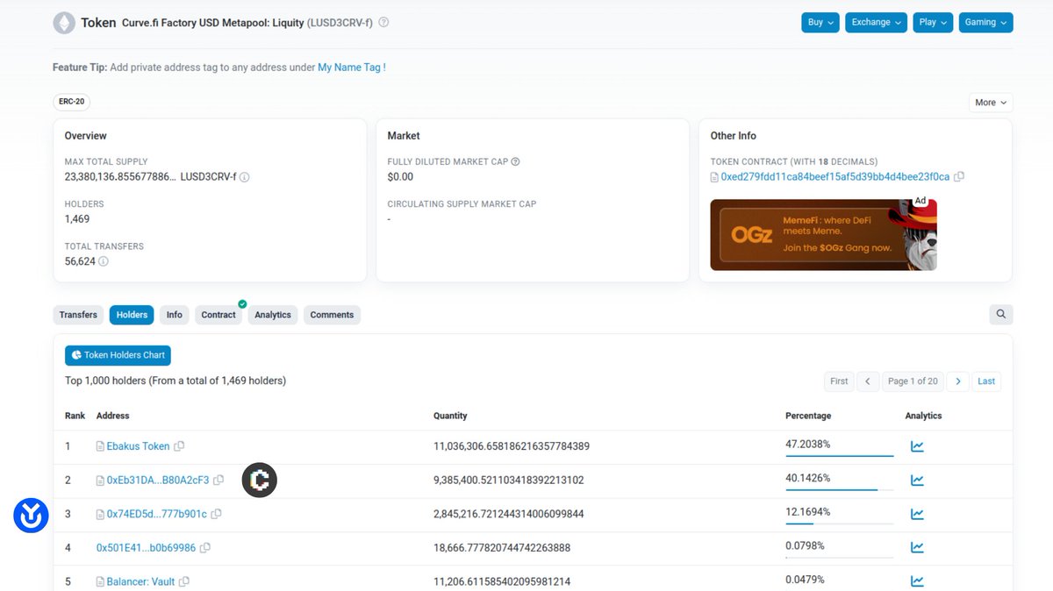Click the Ethereum token logo icon

click(64, 23)
